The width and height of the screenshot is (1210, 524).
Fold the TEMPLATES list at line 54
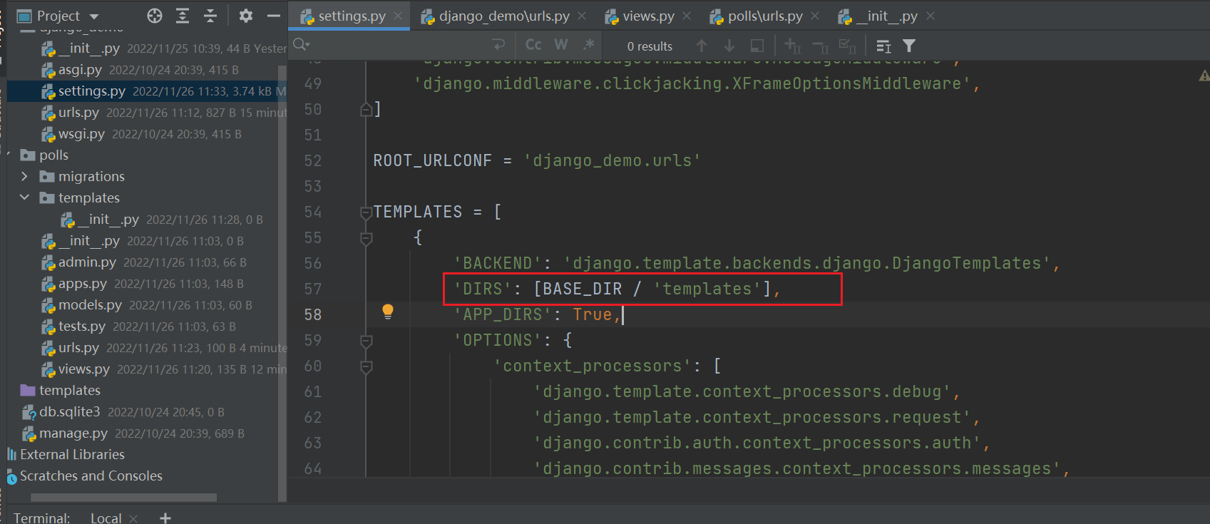(366, 212)
